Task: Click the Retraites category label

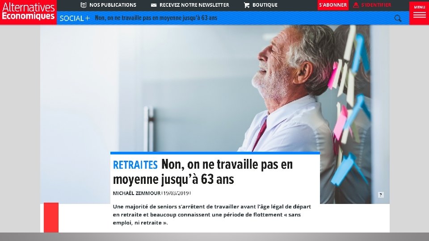Action: click(135, 165)
